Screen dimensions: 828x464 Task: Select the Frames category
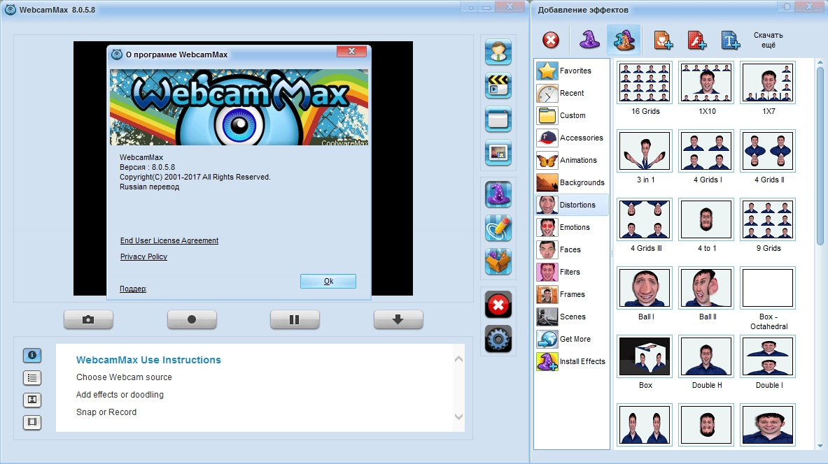(572, 294)
